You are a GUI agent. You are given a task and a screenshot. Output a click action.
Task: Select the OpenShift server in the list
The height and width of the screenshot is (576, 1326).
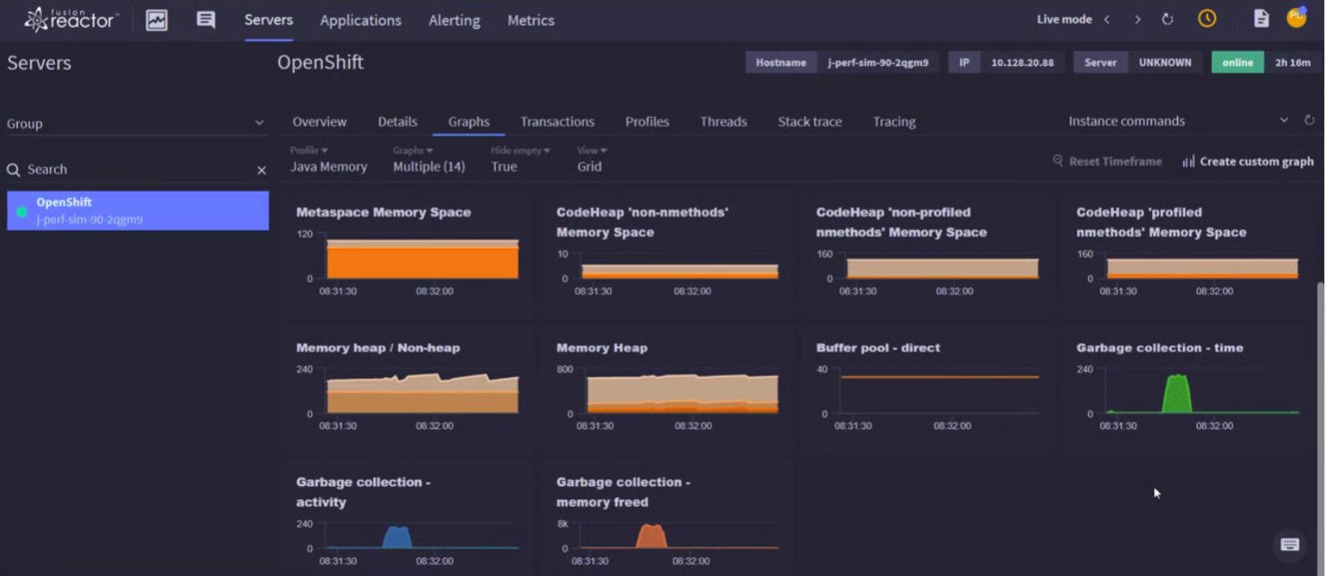pos(138,210)
